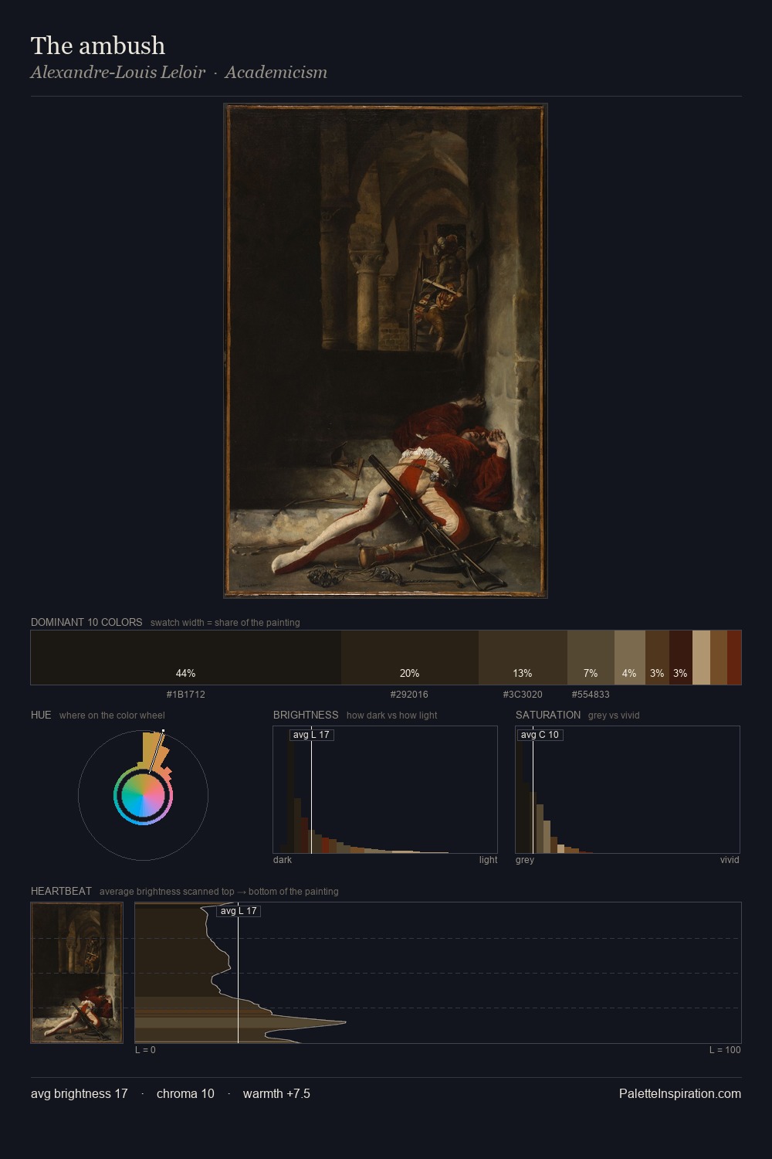Click the second 3% dark maroon swatch
The image size is (772, 1159).
coord(680,658)
